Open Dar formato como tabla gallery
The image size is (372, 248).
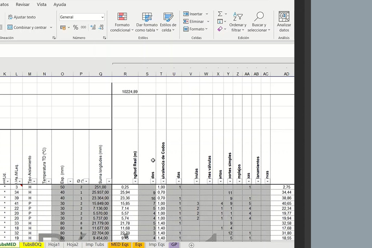(147, 22)
